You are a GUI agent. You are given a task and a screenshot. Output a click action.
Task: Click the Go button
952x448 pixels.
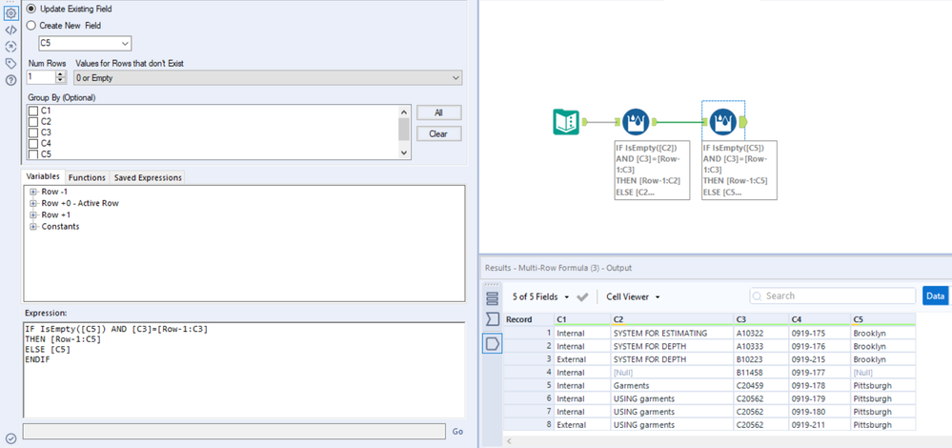point(457,432)
